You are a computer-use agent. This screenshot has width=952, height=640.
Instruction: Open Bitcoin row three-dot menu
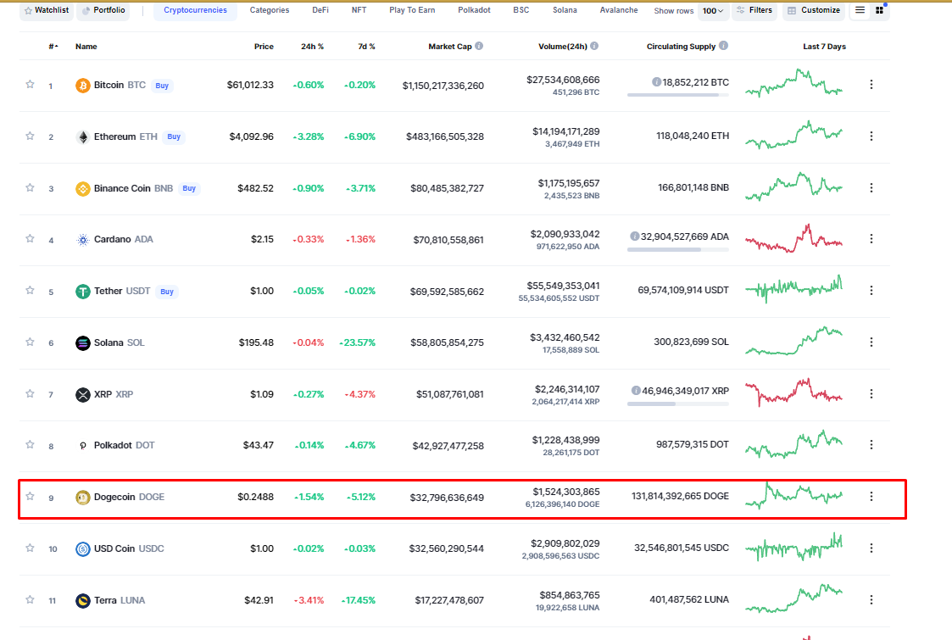click(871, 85)
